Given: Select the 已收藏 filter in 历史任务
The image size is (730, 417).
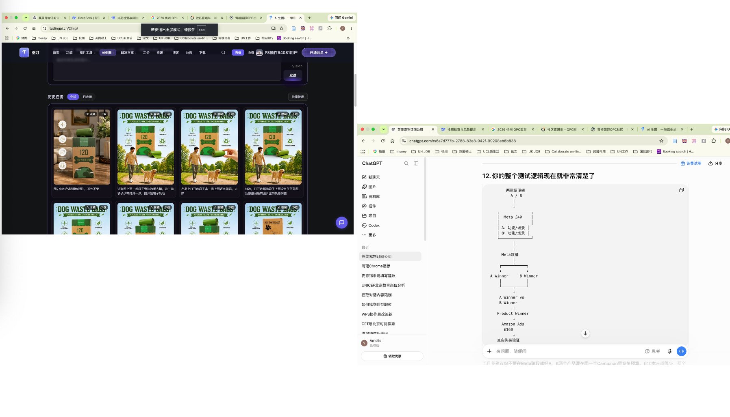Looking at the screenshot, I should (87, 97).
